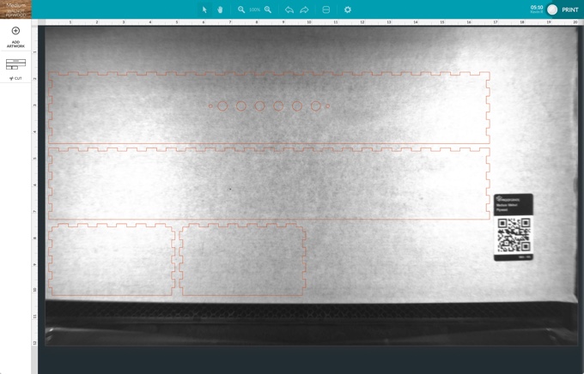The image size is (584, 374).
Task: Open the Medium Walnut Plywood material picker
Action: coord(15,9)
